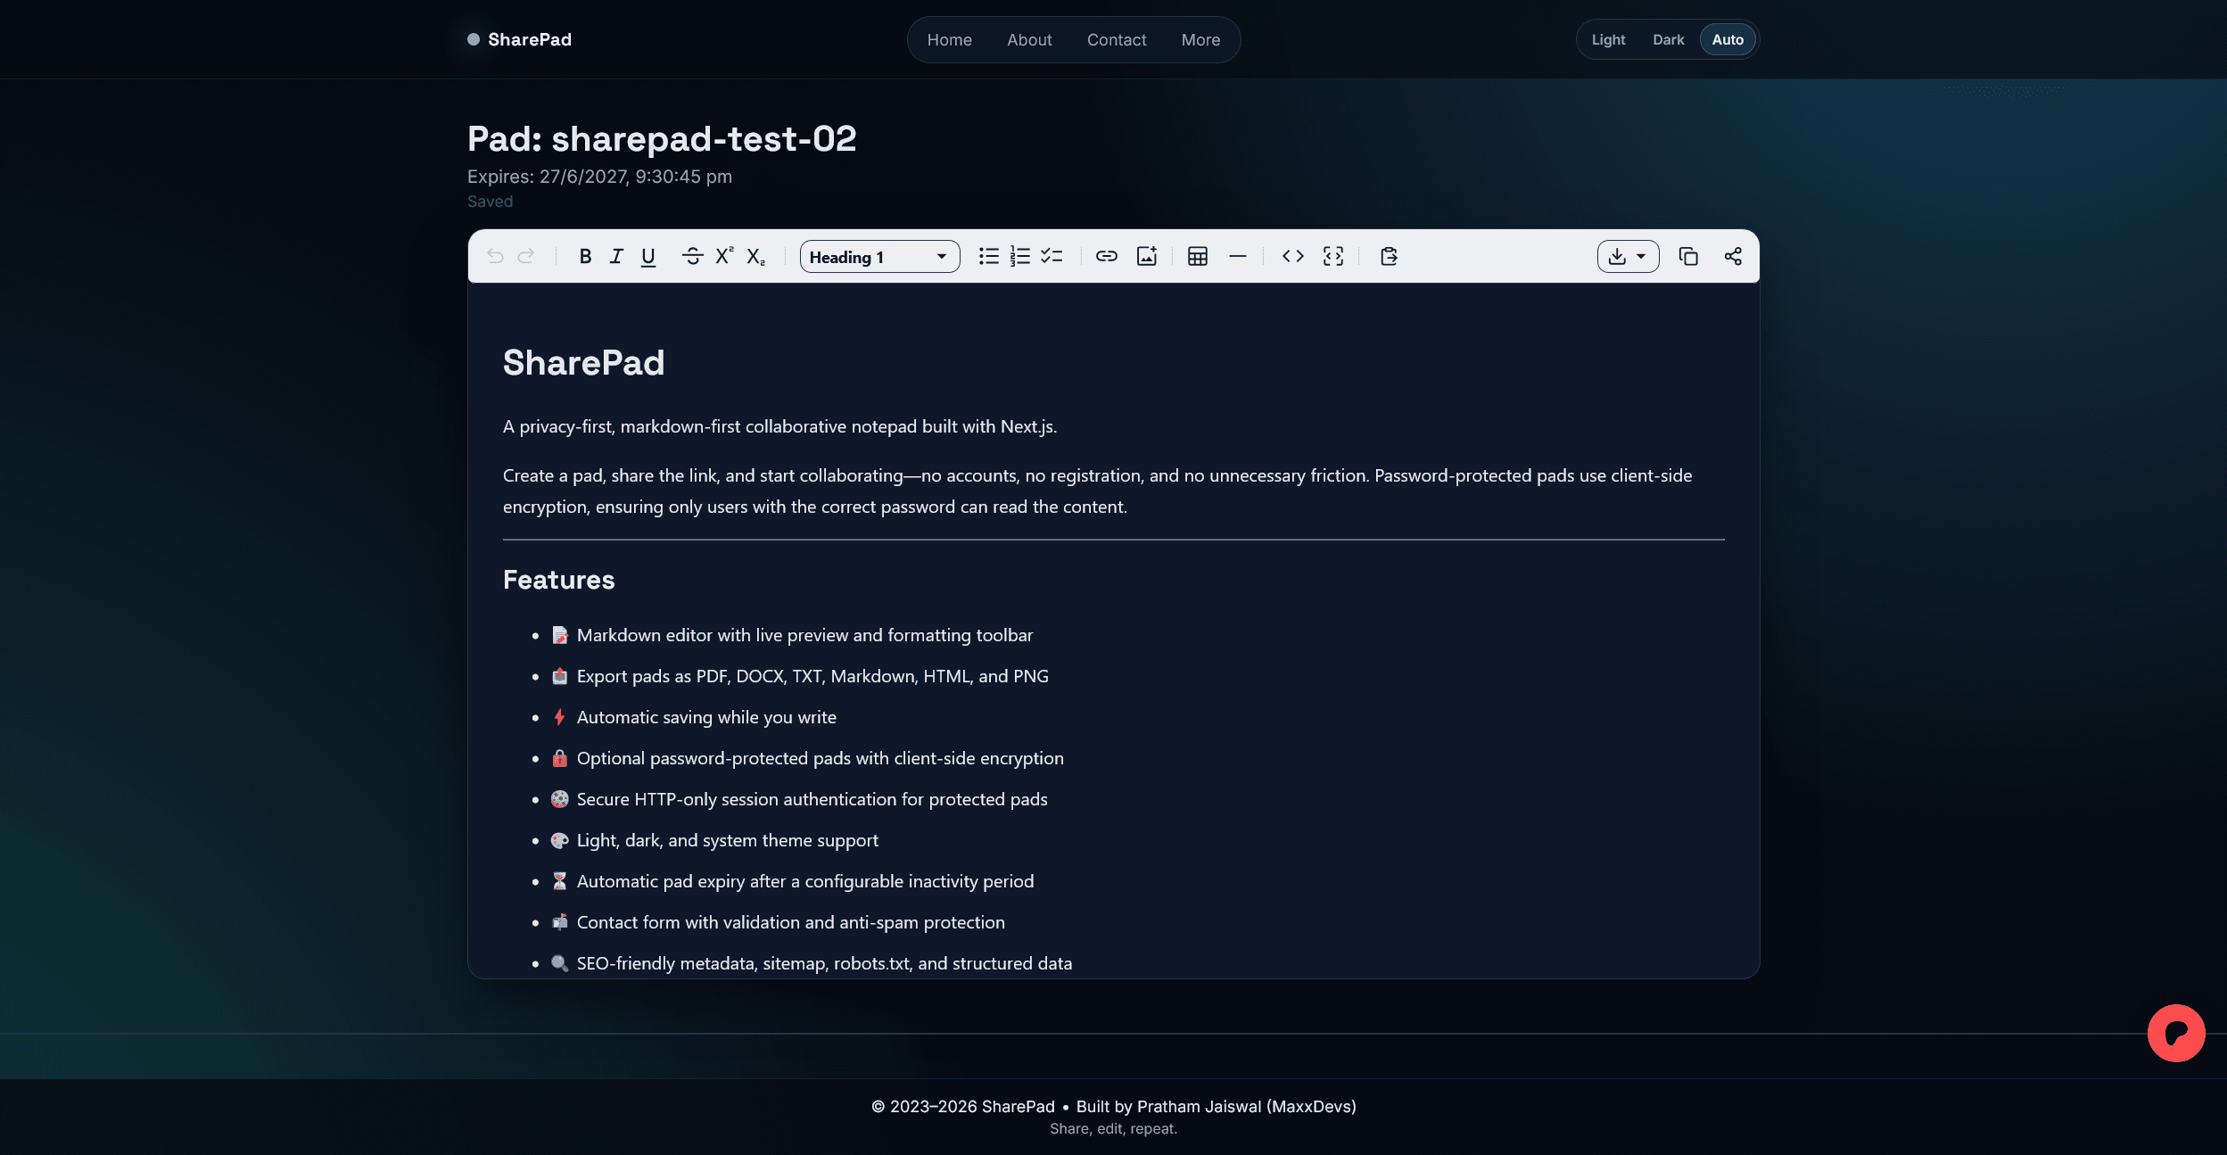Screen dimensions: 2227x1155
Task: Select the Auto theme option
Action: pyautogui.click(x=1728, y=40)
